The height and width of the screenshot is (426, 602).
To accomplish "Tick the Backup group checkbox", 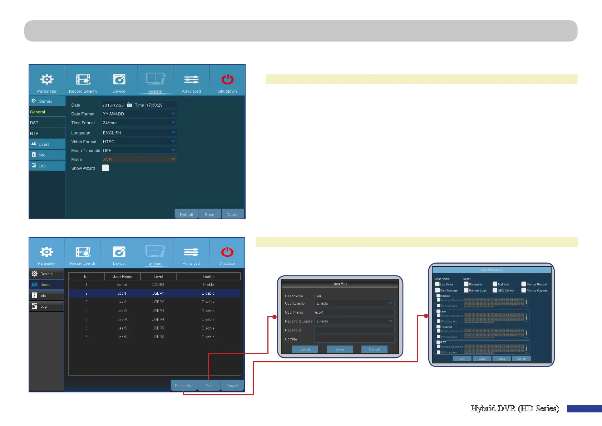I will [438, 296].
